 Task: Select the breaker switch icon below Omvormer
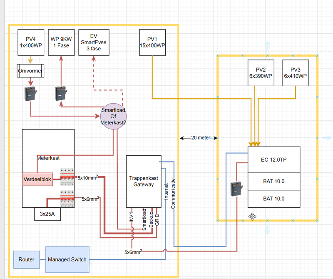pyautogui.click(x=30, y=94)
